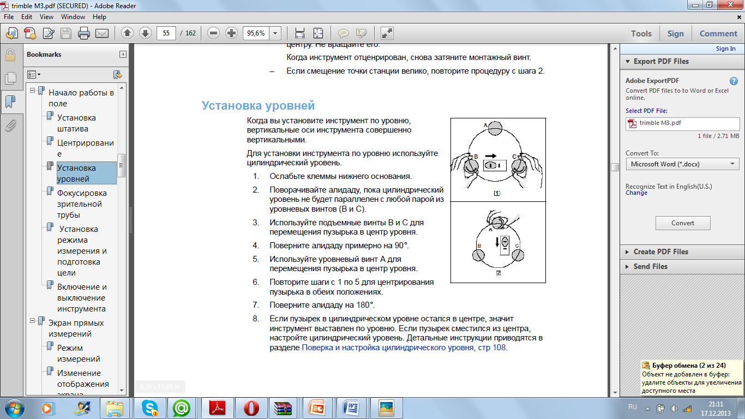The image size is (745, 419).
Task: Open Skype from the taskbar
Action: pos(150,408)
